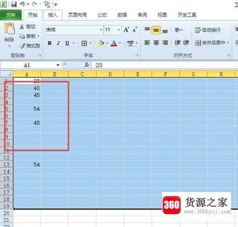Click cell A2 containing 43
Screen dimensions: 238x227
pyautogui.click(x=27, y=88)
